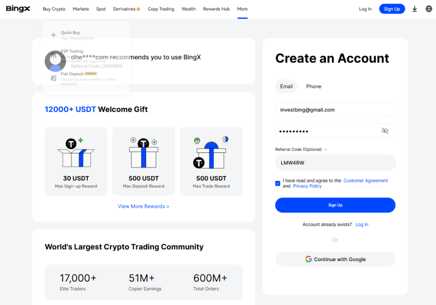Open the Customer Agreement link
The image size is (436, 305).
coord(365,181)
